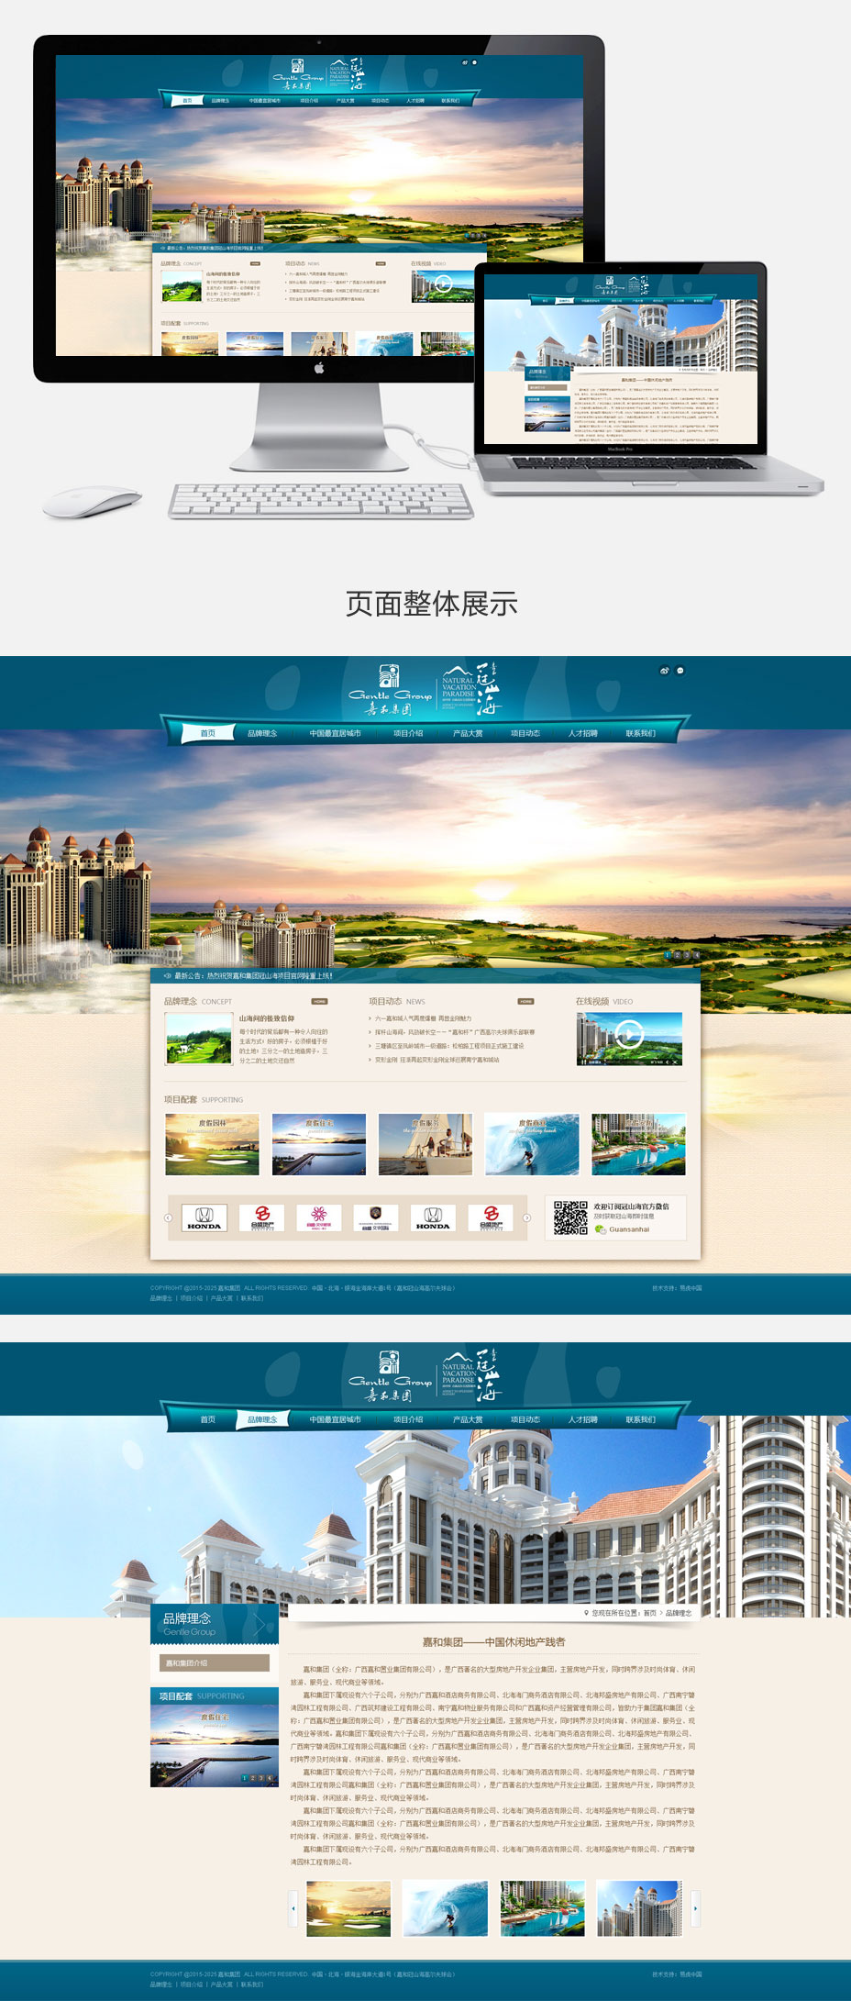Click the play icon on the iMac mockup video
The image size is (851, 2001).
444,283
